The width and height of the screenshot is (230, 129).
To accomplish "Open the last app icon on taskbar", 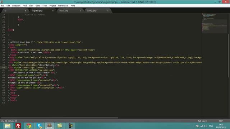I will (x=70, y=126).
